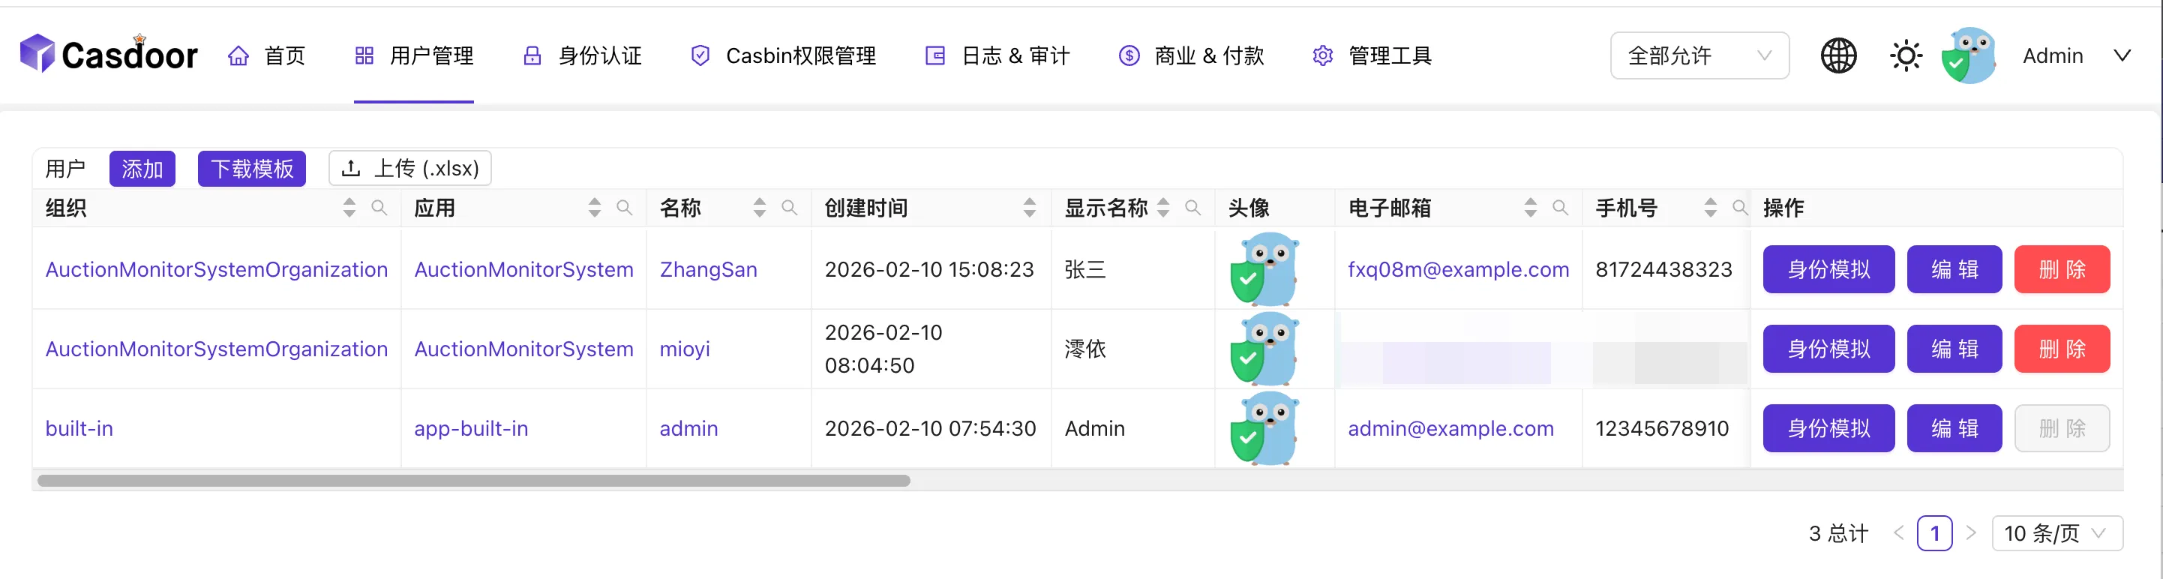Screen dimensions: 2163x579
Task: Click search icon in 应用 column header
Action: coord(625,207)
